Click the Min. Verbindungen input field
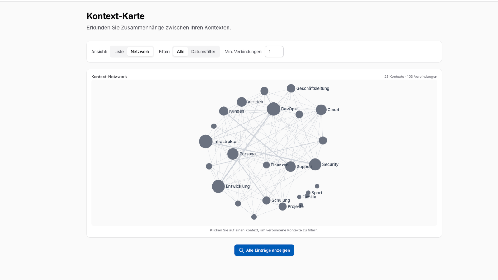Viewport: 498px width, 280px height. pyautogui.click(x=274, y=52)
